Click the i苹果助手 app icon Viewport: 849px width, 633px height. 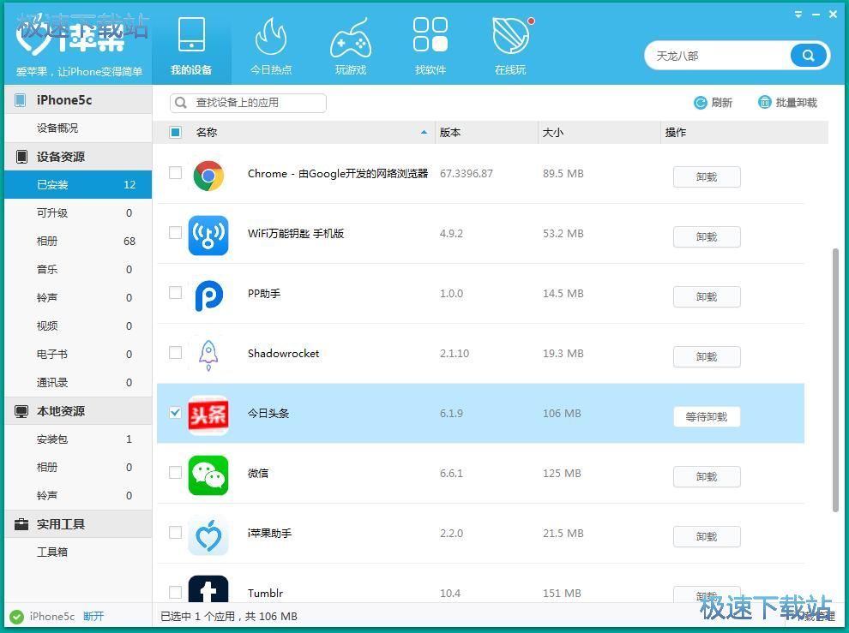coord(208,535)
